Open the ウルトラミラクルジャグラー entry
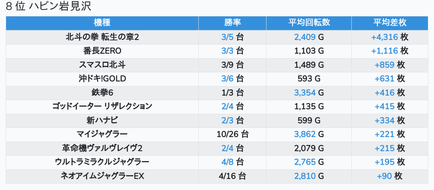Viewport: 434px width, 190px height. coord(102,162)
